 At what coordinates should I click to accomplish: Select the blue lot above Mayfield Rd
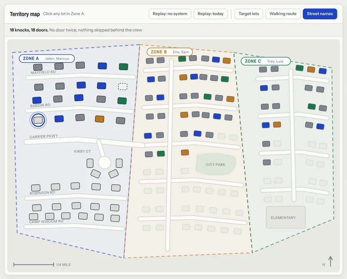(102, 66)
